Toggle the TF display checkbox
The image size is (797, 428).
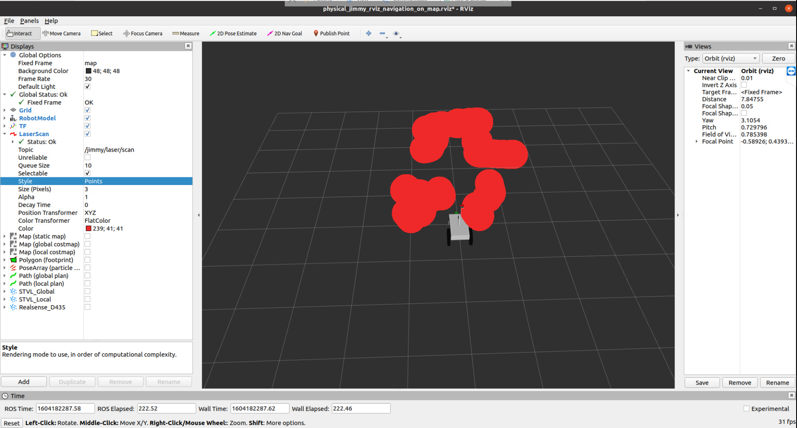click(88, 126)
